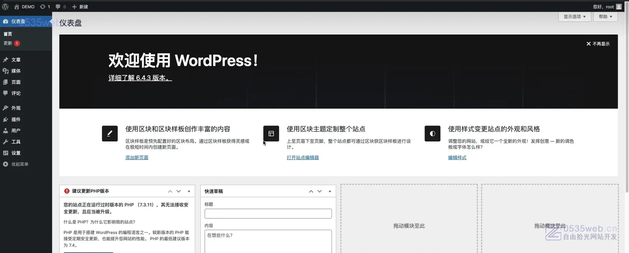This screenshot has width=629, height=253.
Task: Click the layout icon for block themes
Action: [271, 134]
